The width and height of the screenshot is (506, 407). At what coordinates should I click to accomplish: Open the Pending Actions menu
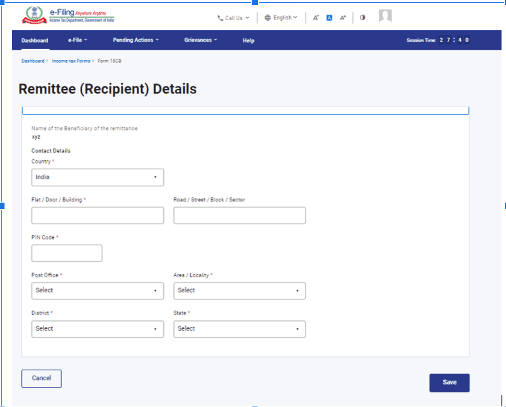tap(134, 40)
